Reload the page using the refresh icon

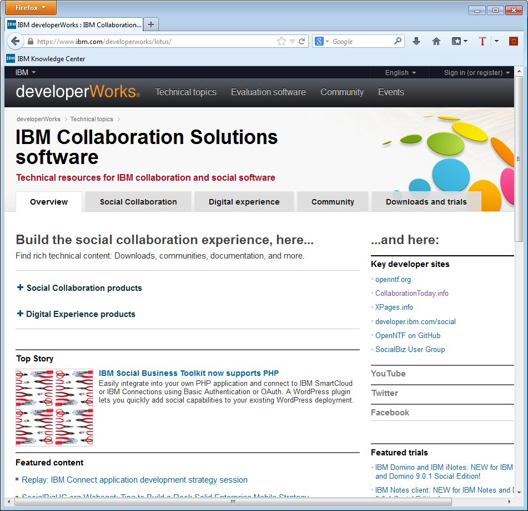(x=302, y=41)
